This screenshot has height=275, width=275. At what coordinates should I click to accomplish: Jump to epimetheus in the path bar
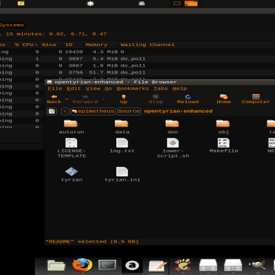(93, 111)
